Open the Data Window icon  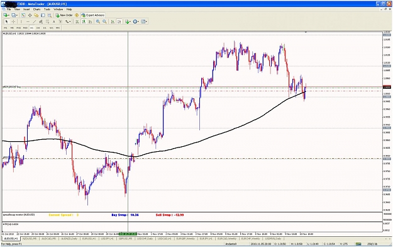(30, 15)
